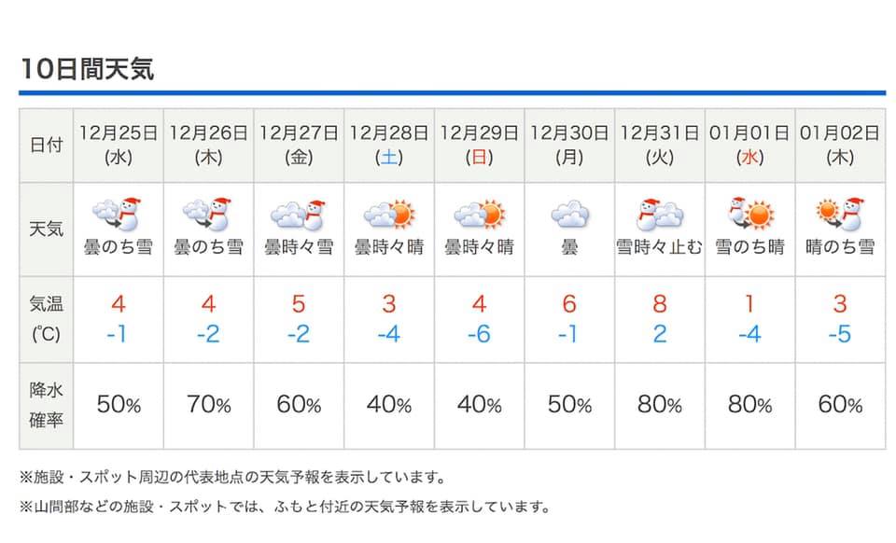Click the January 2 sunny-then-snow icon
Viewport: 896px width, 543px height.
point(841,214)
